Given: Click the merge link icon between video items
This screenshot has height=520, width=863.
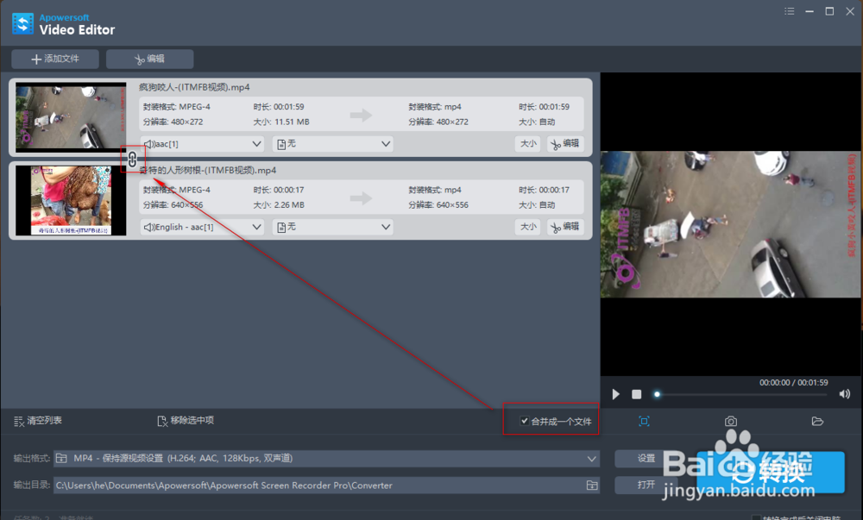Looking at the screenshot, I should [x=133, y=160].
